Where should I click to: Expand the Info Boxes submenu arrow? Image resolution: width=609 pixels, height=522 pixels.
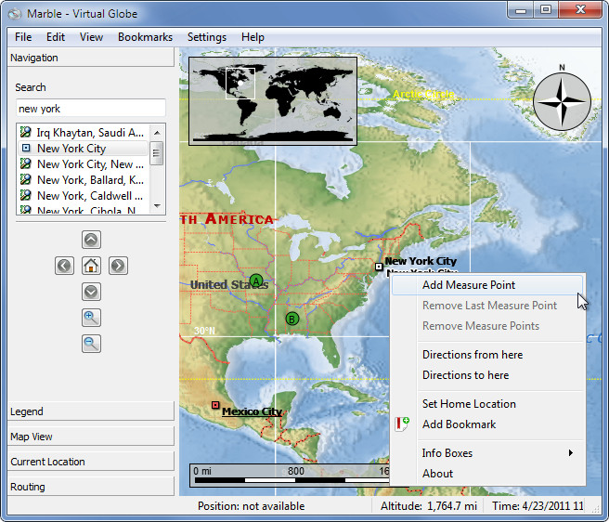(571, 453)
